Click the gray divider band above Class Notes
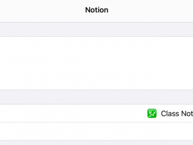The width and height of the screenshot is (193, 145). click(x=96, y=97)
